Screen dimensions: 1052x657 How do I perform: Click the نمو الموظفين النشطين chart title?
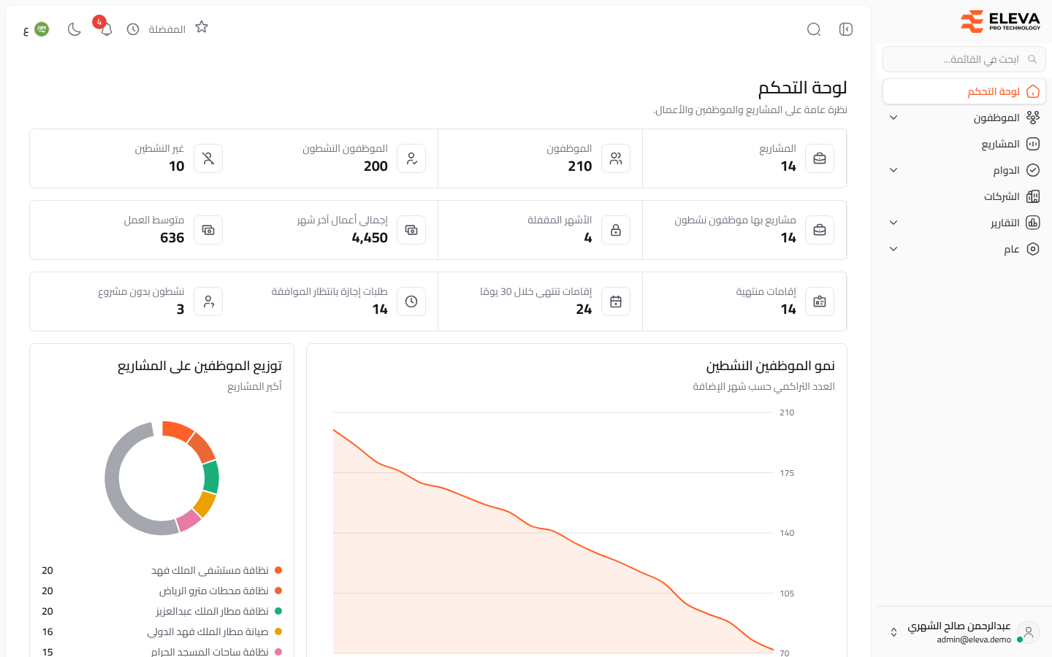tap(770, 366)
